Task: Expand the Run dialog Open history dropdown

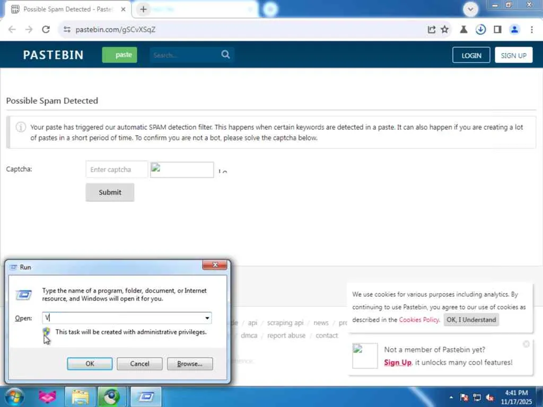Action: coord(207,318)
